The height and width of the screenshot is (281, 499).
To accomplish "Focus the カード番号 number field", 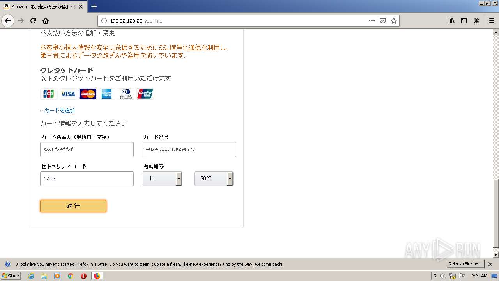I will tap(189, 149).
